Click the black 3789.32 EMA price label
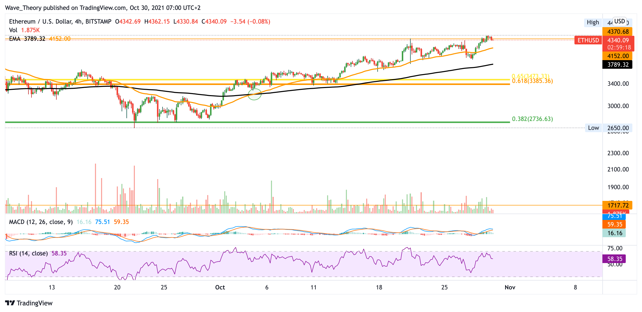The width and height of the screenshot is (642, 312). (x=618, y=65)
